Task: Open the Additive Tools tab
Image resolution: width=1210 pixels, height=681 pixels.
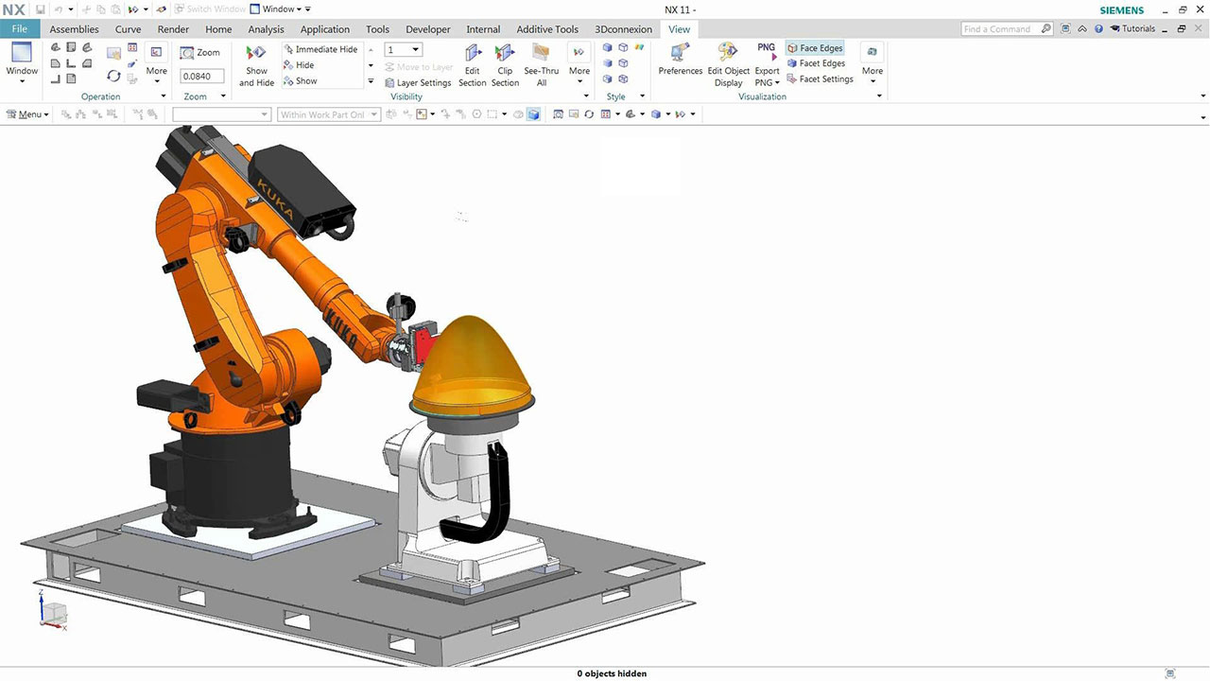Action: point(547,29)
